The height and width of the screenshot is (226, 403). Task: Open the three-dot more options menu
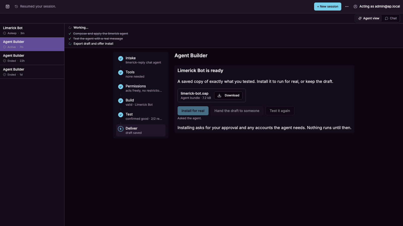tap(347, 7)
